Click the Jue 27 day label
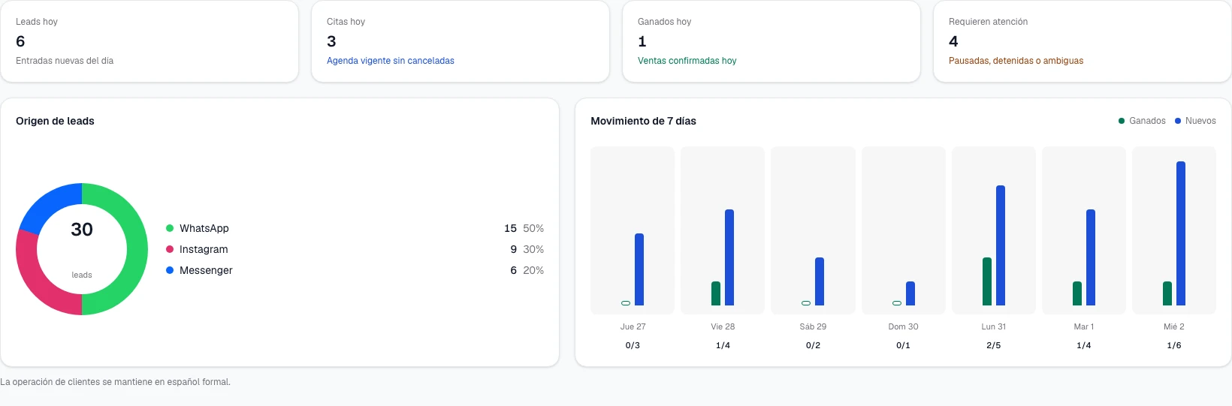This screenshot has width=1232, height=406. click(633, 326)
